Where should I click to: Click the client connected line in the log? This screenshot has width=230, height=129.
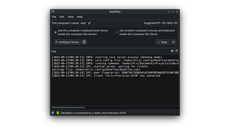[106, 76]
